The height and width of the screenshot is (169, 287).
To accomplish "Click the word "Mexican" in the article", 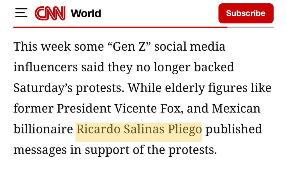I will point(236,108).
